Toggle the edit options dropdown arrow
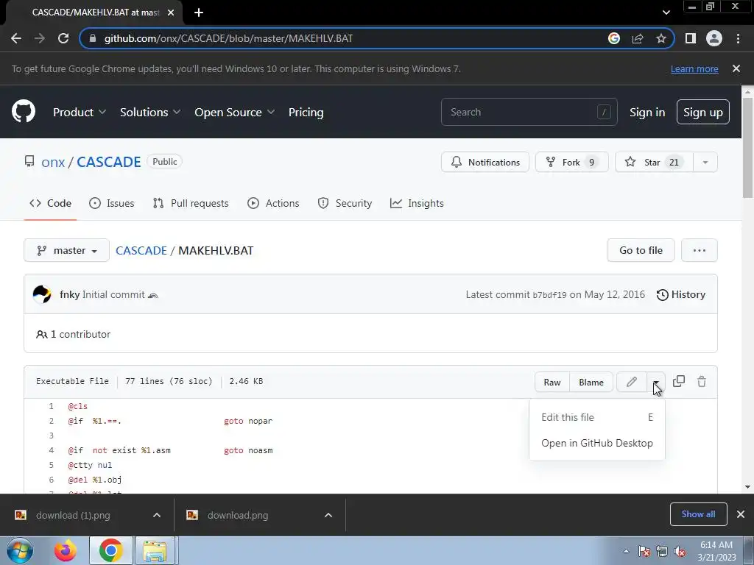Screen dimensions: 754x565 coord(656,382)
